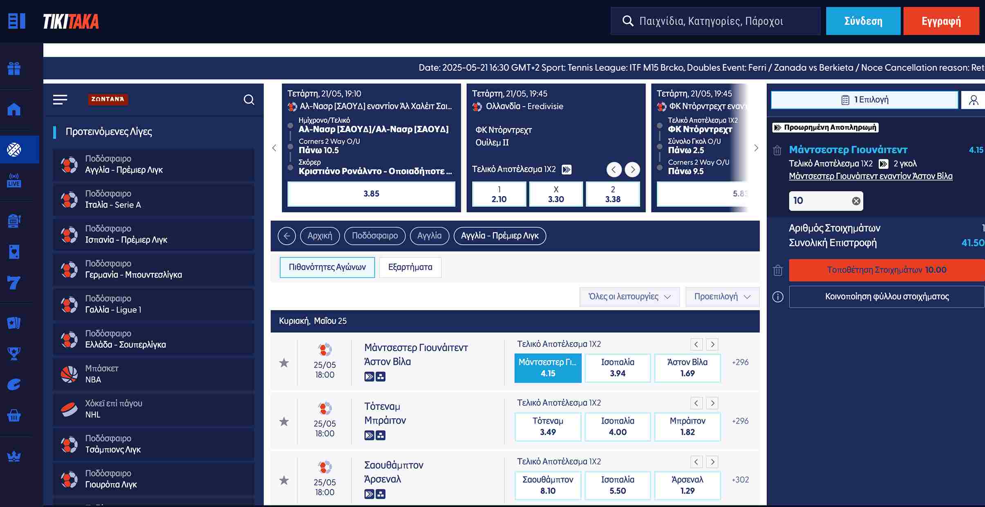Click the info icon beside share betslip
Image resolution: width=985 pixels, height=507 pixels.
[x=778, y=297]
